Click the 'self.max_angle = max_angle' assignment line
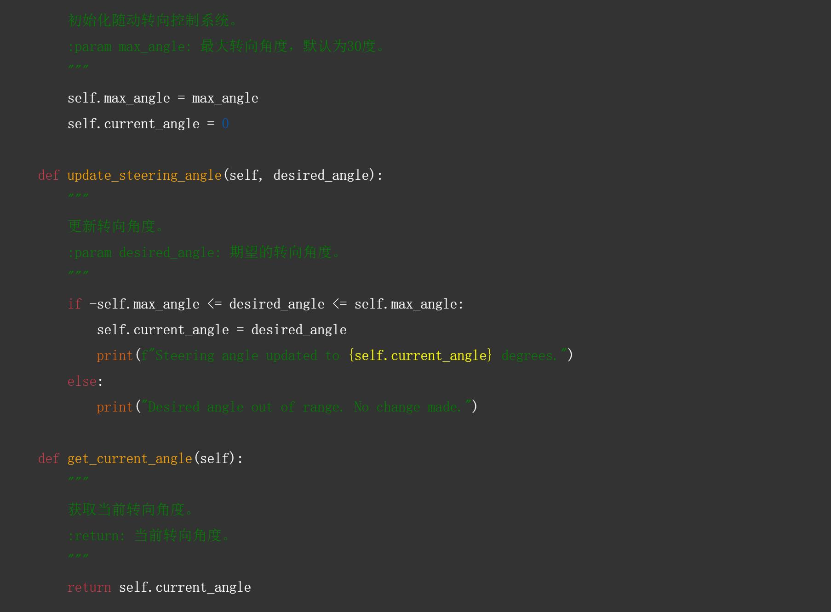 click(163, 98)
